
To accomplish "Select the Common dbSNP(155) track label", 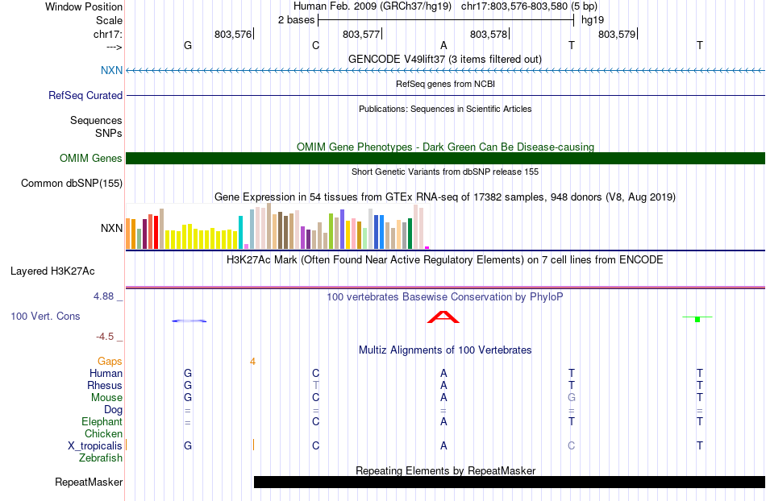I will [x=72, y=184].
